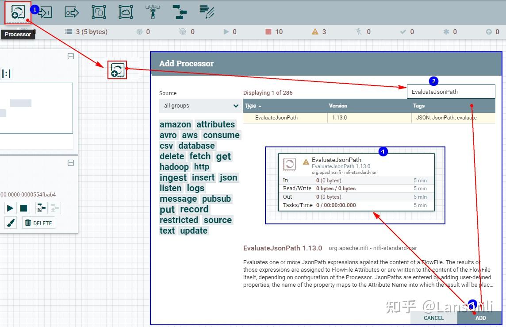Filter by the source tag
This screenshot has width=506, height=327.
point(218,220)
